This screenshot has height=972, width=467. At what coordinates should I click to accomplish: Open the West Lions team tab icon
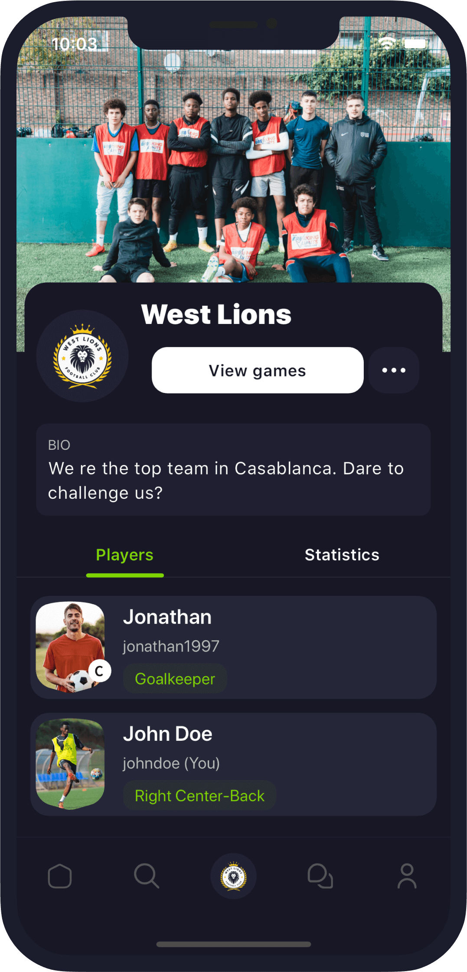(x=233, y=876)
